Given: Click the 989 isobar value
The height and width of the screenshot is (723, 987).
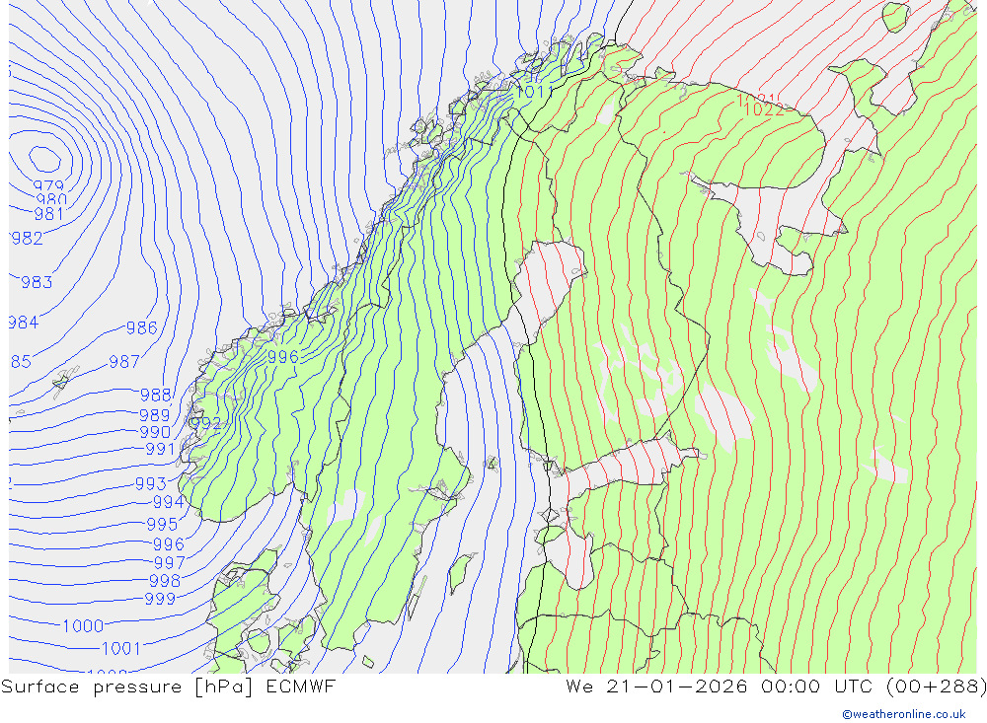Looking at the screenshot, I should (154, 415).
